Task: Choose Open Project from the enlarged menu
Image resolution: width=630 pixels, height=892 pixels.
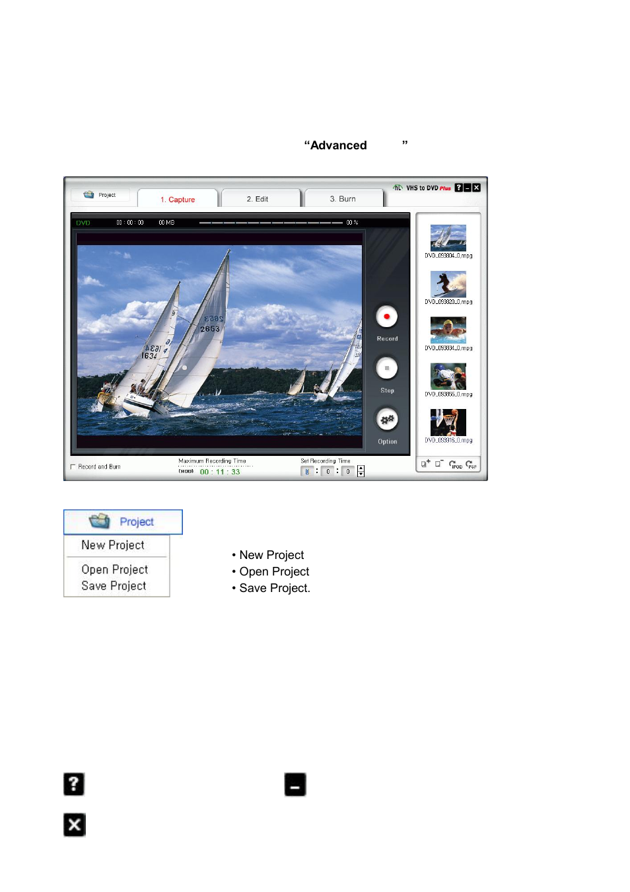Action: [x=115, y=570]
